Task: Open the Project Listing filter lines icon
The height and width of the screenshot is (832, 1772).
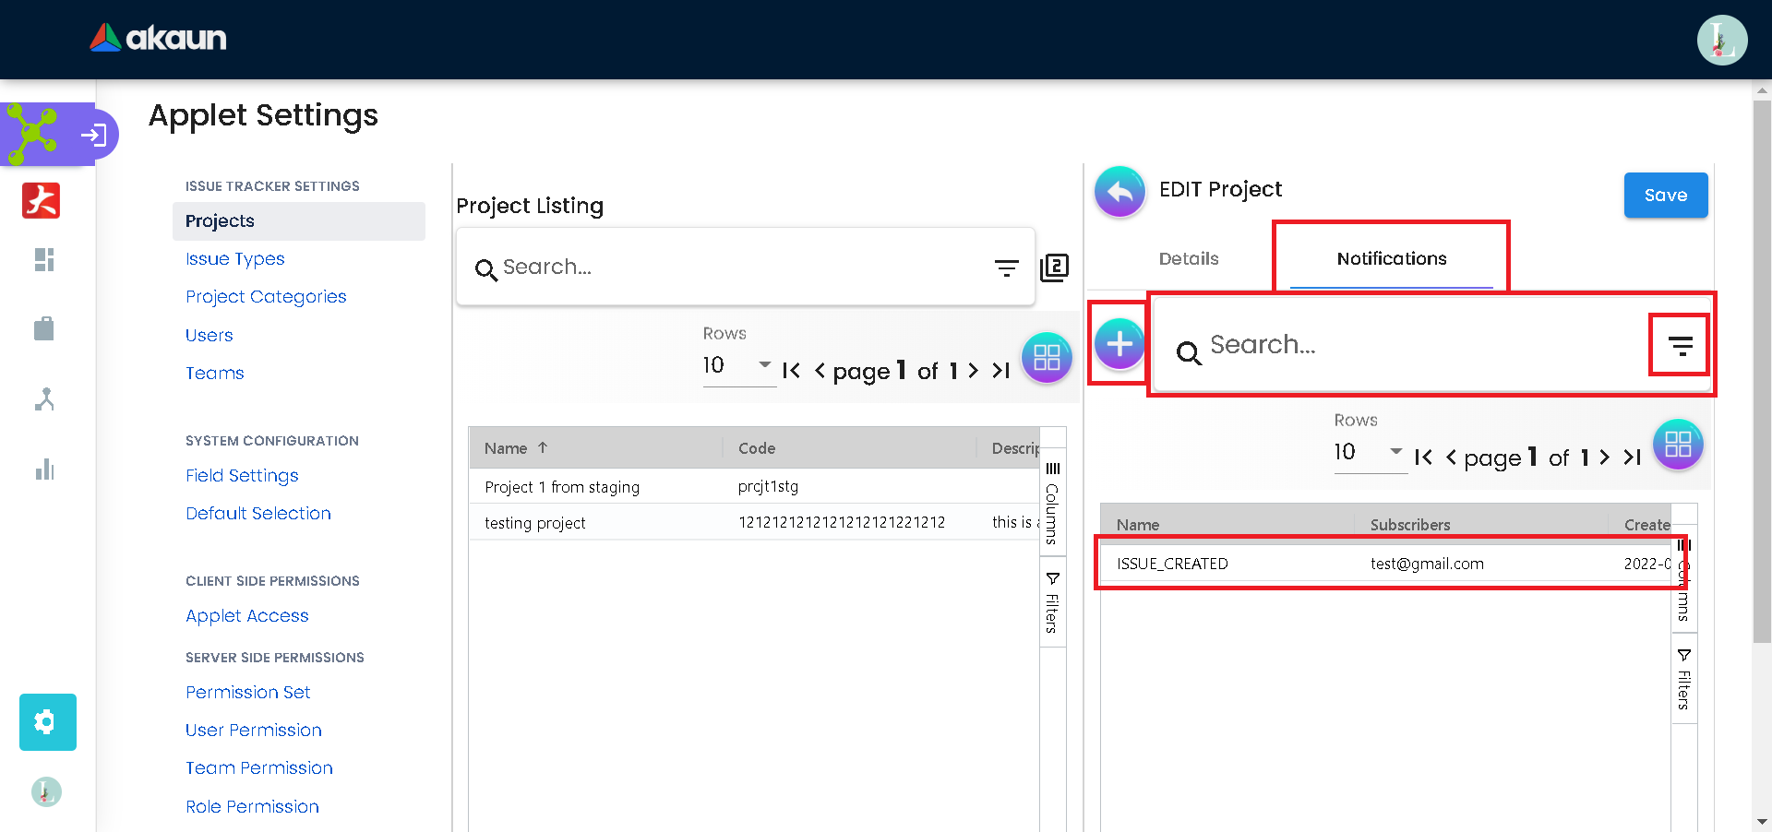Action: point(1006,267)
